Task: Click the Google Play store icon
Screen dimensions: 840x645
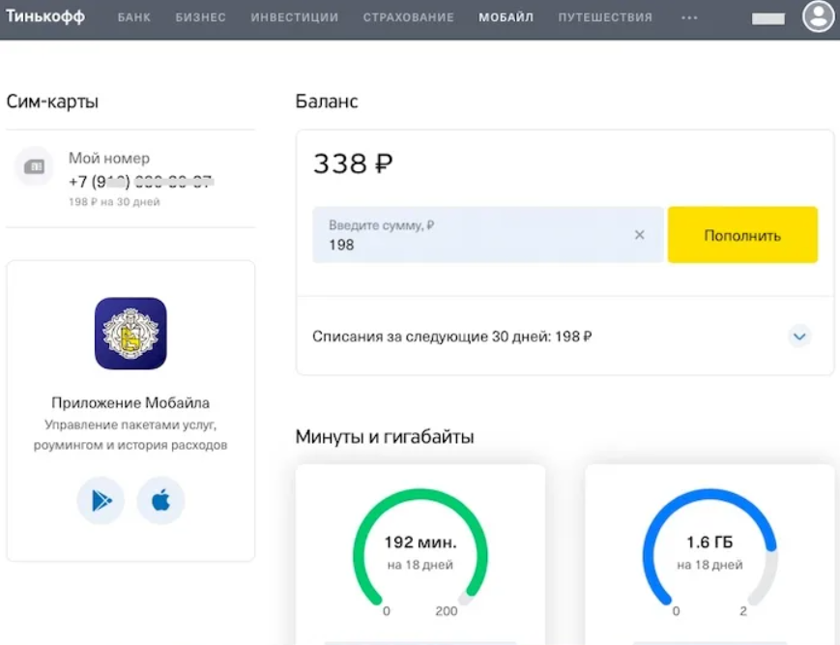Action: coord(101,501)
